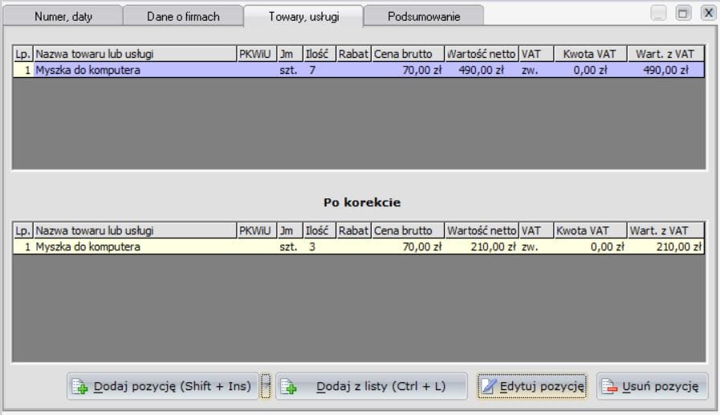
Task: Switch to the Numer, daty tab
Action: [x=63, y=16]
